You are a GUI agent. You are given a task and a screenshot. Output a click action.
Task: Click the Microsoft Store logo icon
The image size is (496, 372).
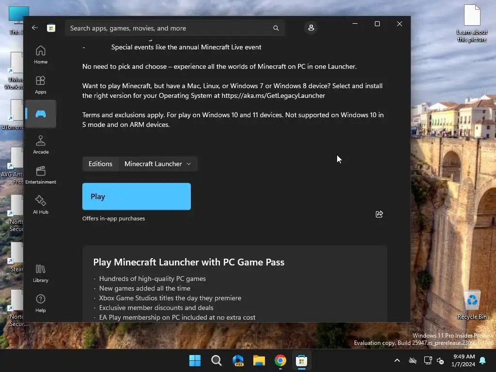pos(51,28)
